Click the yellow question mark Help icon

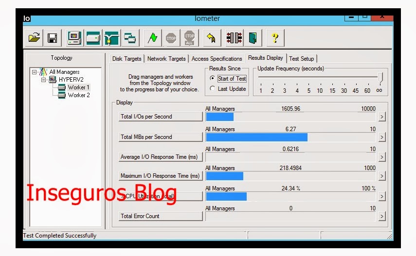pyautogui.click(x=275, y=38)
